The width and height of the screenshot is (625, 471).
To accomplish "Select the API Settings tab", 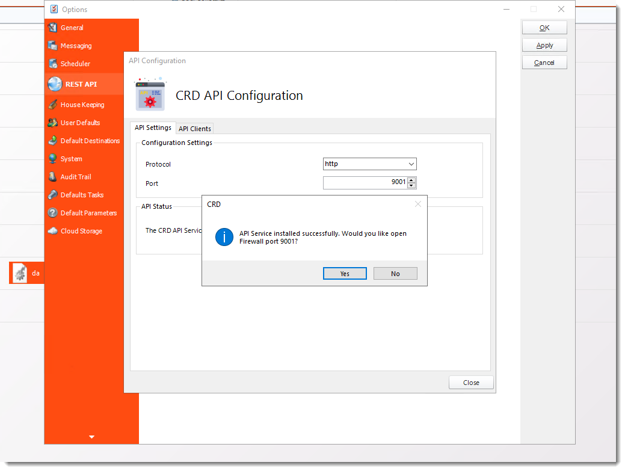I will [x=153, y=128].
